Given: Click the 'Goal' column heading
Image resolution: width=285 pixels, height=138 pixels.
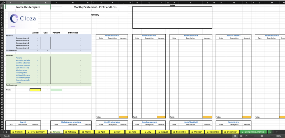Looking at the screenshot, I should point(46,33).
